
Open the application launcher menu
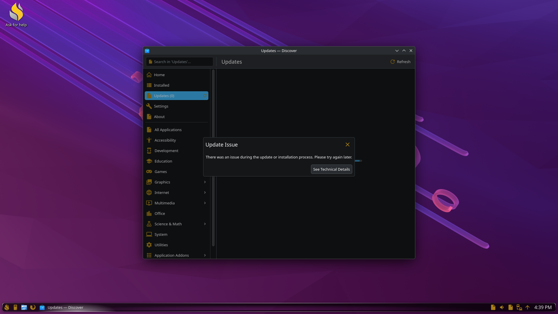[7, 307]
